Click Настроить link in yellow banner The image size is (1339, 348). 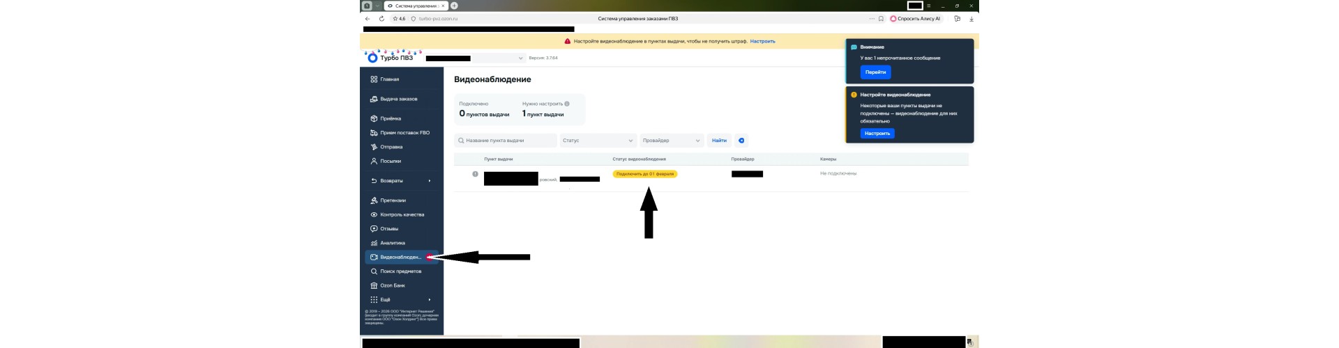point(762,41)
